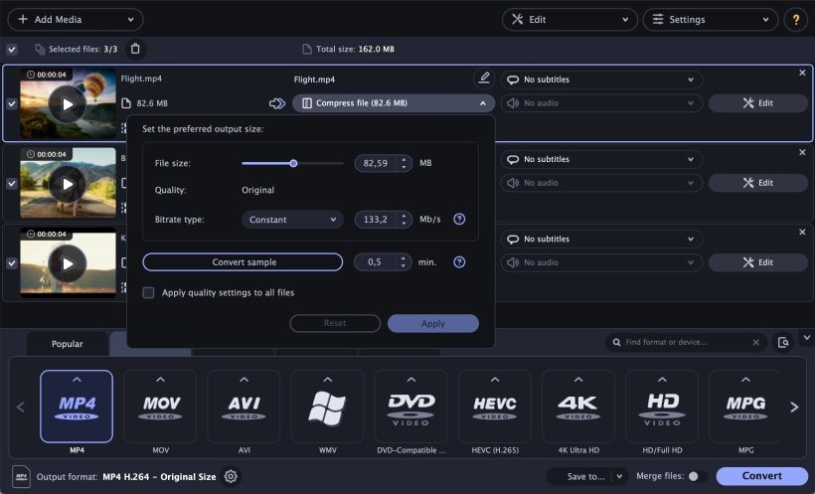Viewport: 815px width, 494px height.
Task: Switch to the Popular formats tab
Action: click(x=67, y=344)
